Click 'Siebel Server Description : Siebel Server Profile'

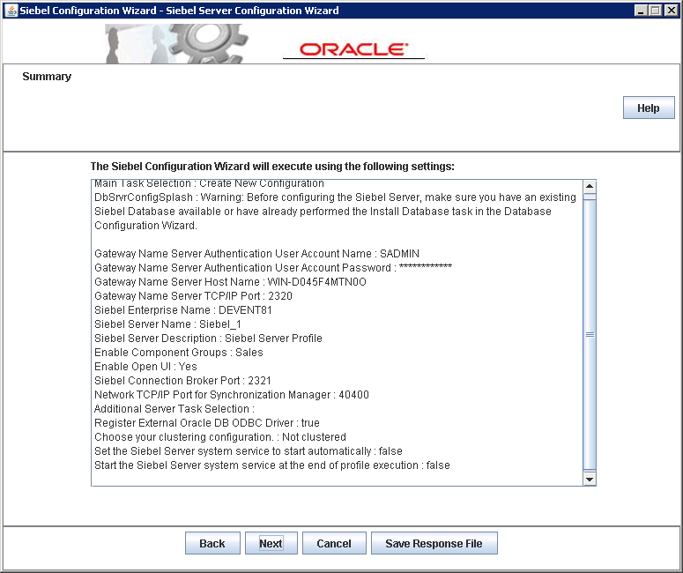pos(208,339)
